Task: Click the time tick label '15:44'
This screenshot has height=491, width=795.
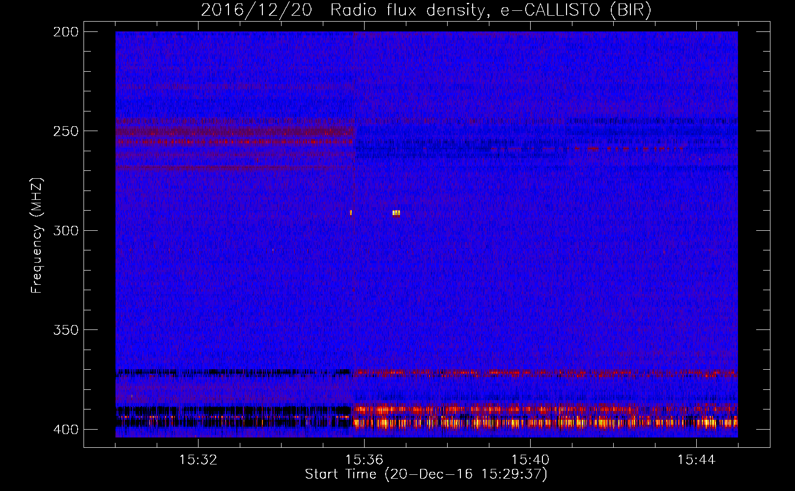Action: click(x=696, y=460)
